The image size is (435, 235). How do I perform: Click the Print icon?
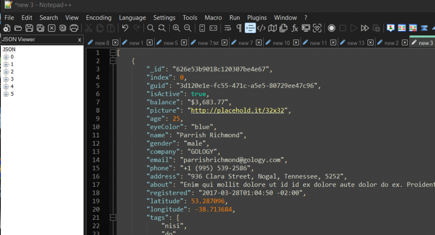[74, 28]
